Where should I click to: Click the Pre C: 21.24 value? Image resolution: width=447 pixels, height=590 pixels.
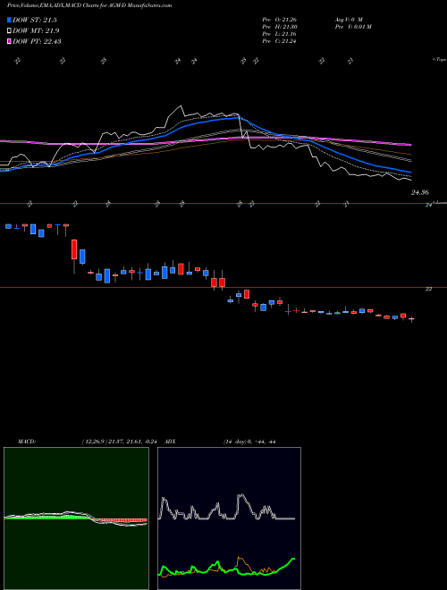pos(279,41)
